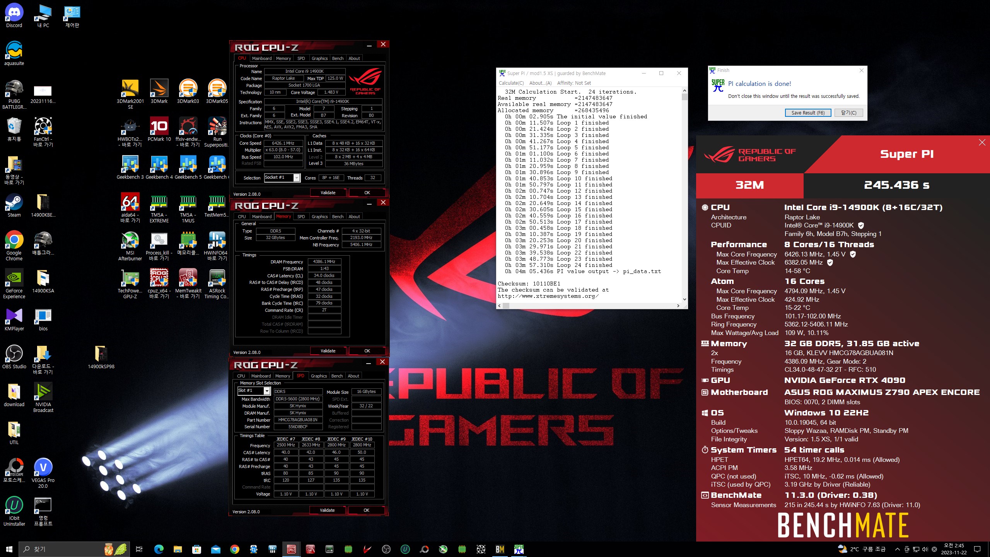Open File Explorer from the taskbar
Image resolution: width=990 pixels, height=557 pixels.
[178, 549]
